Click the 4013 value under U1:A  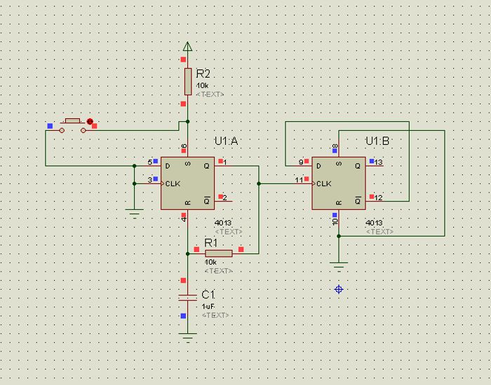pos(223,223)
